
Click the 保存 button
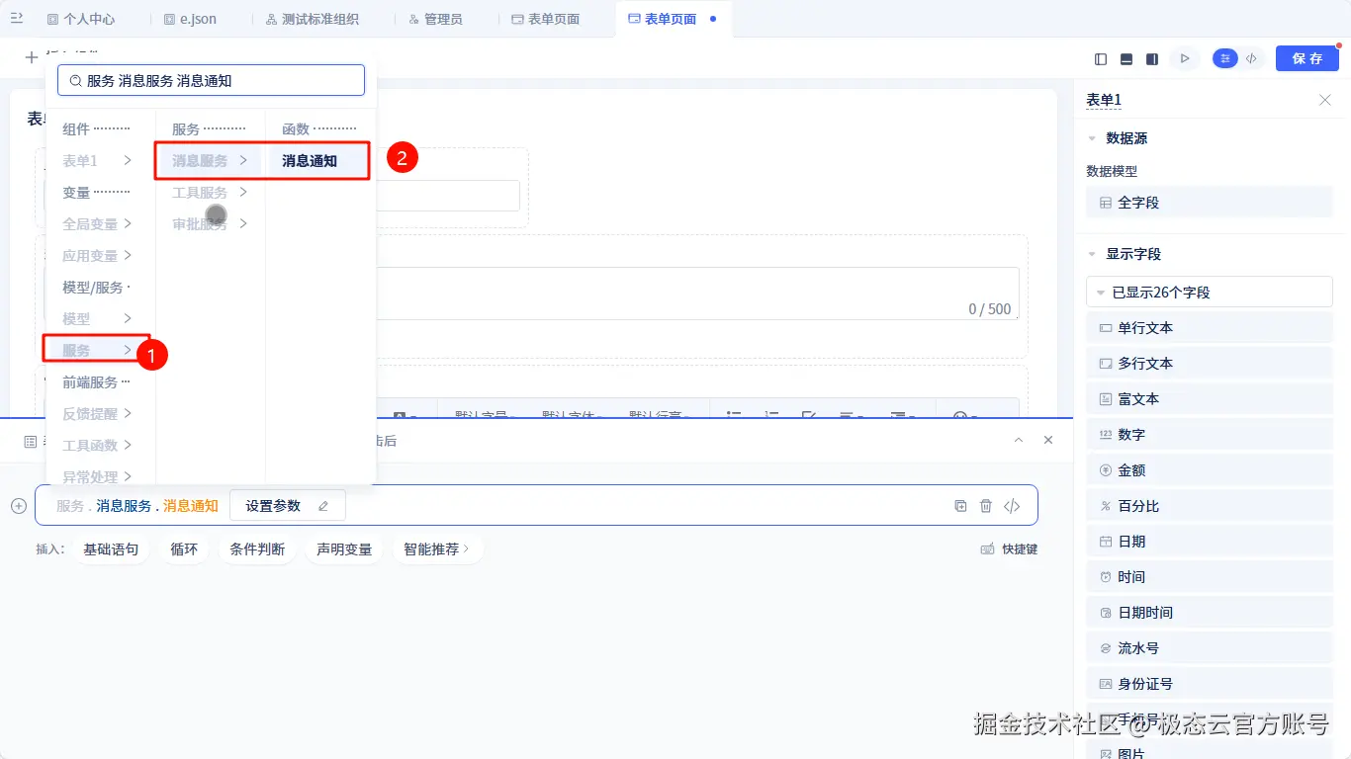pos(1306,59)
